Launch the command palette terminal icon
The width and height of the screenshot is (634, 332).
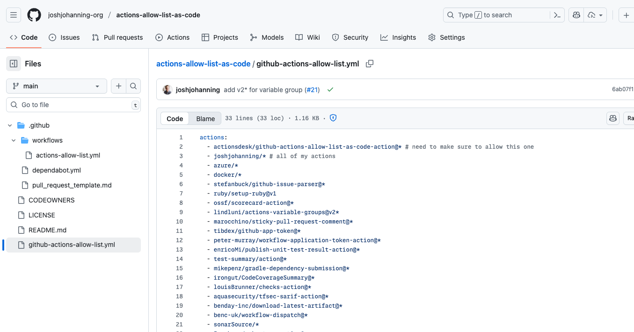(557, 15)
